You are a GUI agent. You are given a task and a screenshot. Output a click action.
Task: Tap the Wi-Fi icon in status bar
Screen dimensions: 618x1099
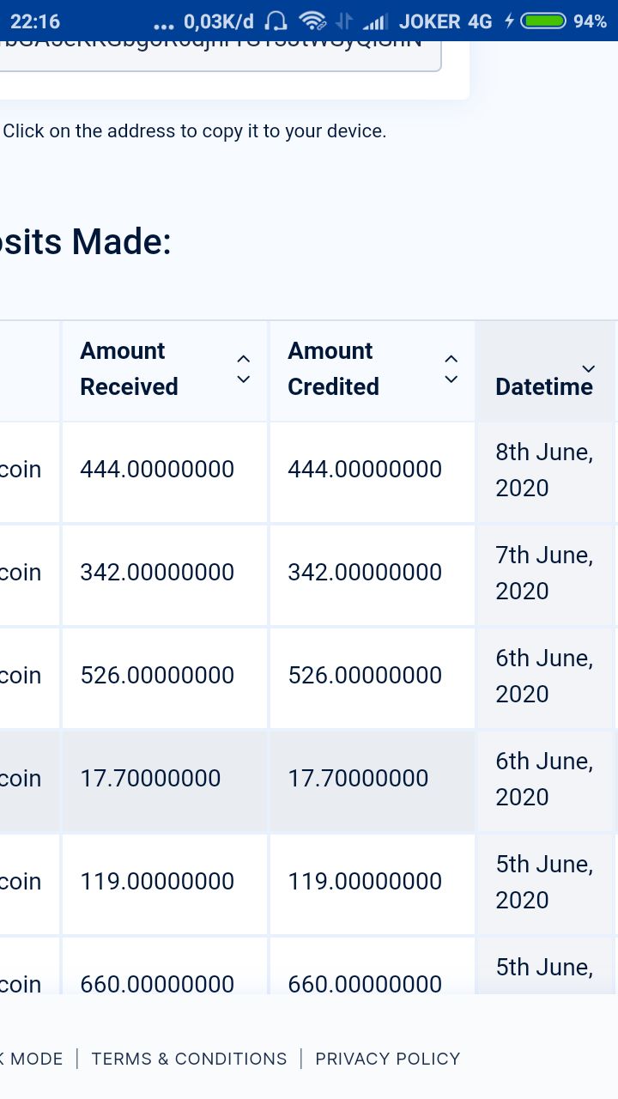click(x=312, y=21)
